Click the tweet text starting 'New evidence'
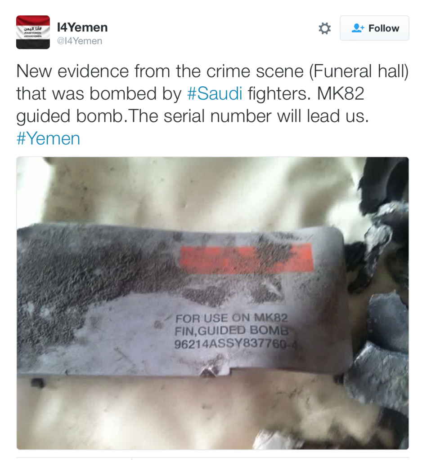This screenshot has width=422, height=460. [212, 105]
